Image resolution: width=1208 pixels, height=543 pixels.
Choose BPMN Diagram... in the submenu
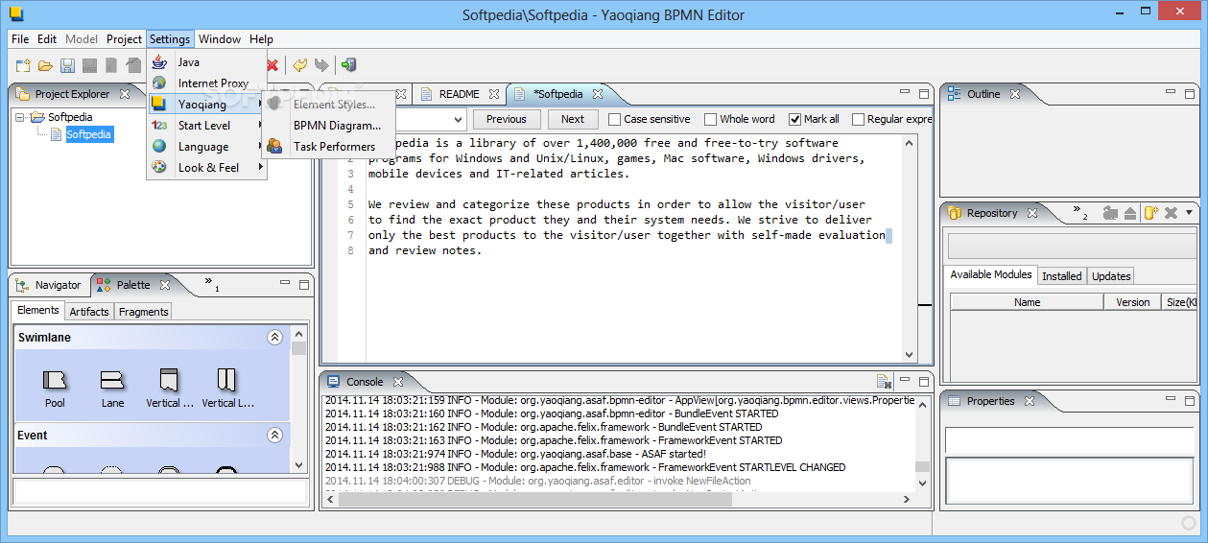[329, 126]
